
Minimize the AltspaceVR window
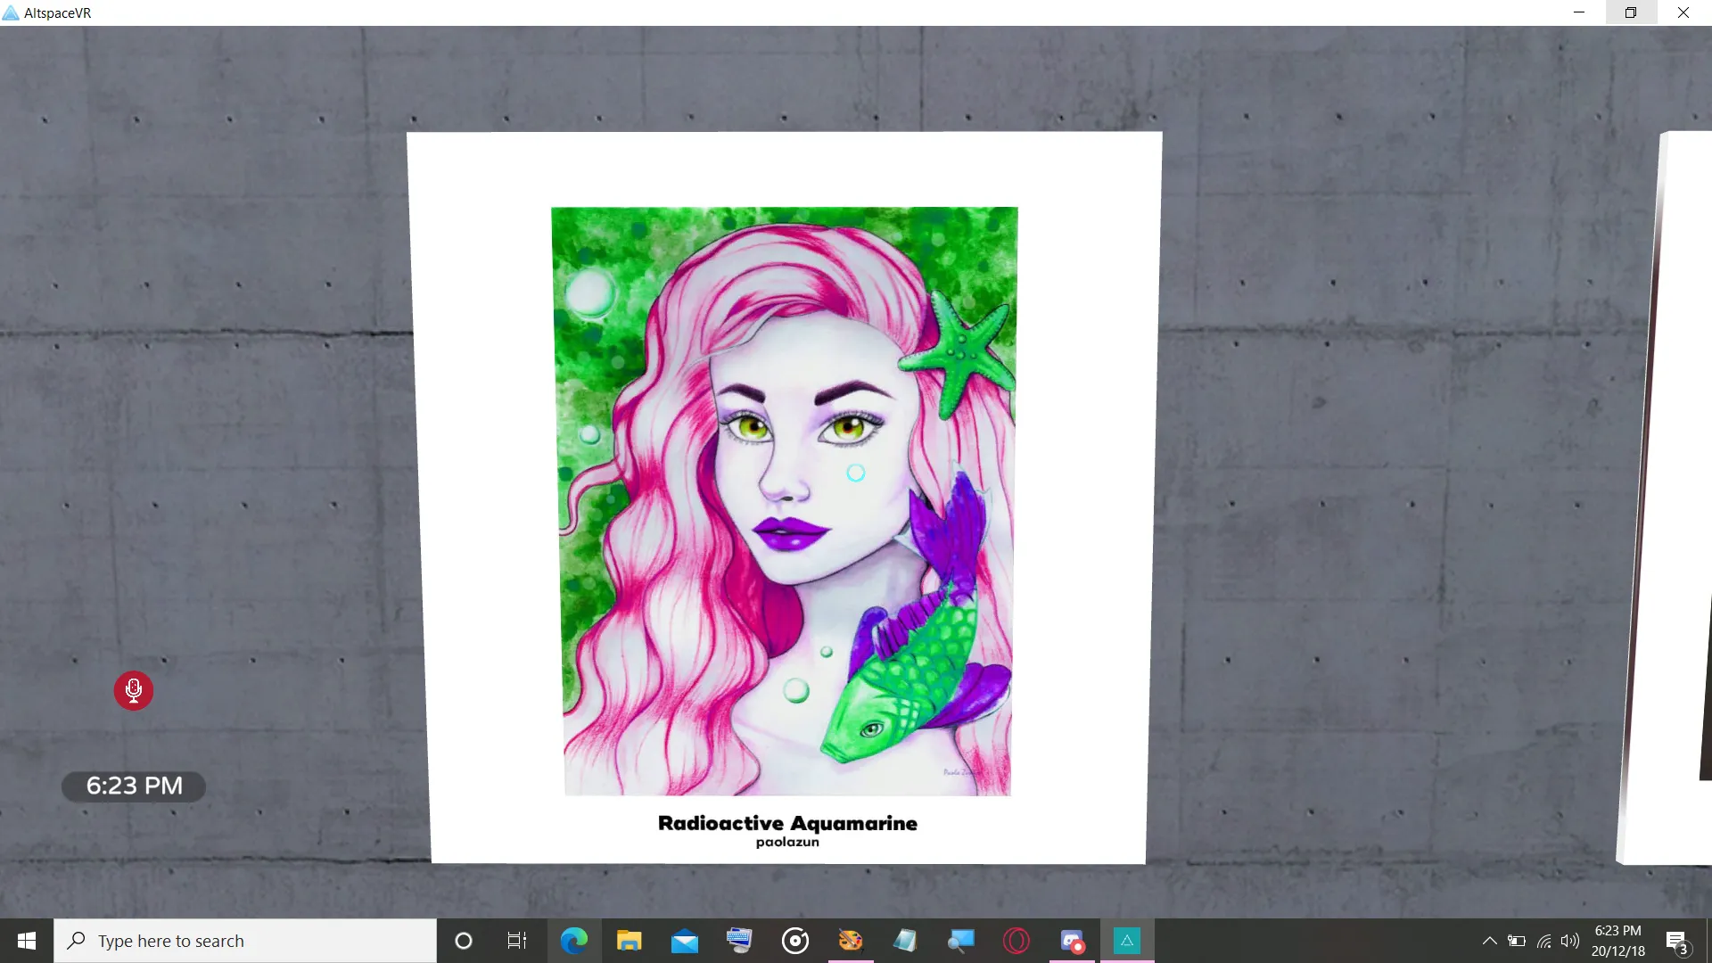click(x=1579, y=12)
